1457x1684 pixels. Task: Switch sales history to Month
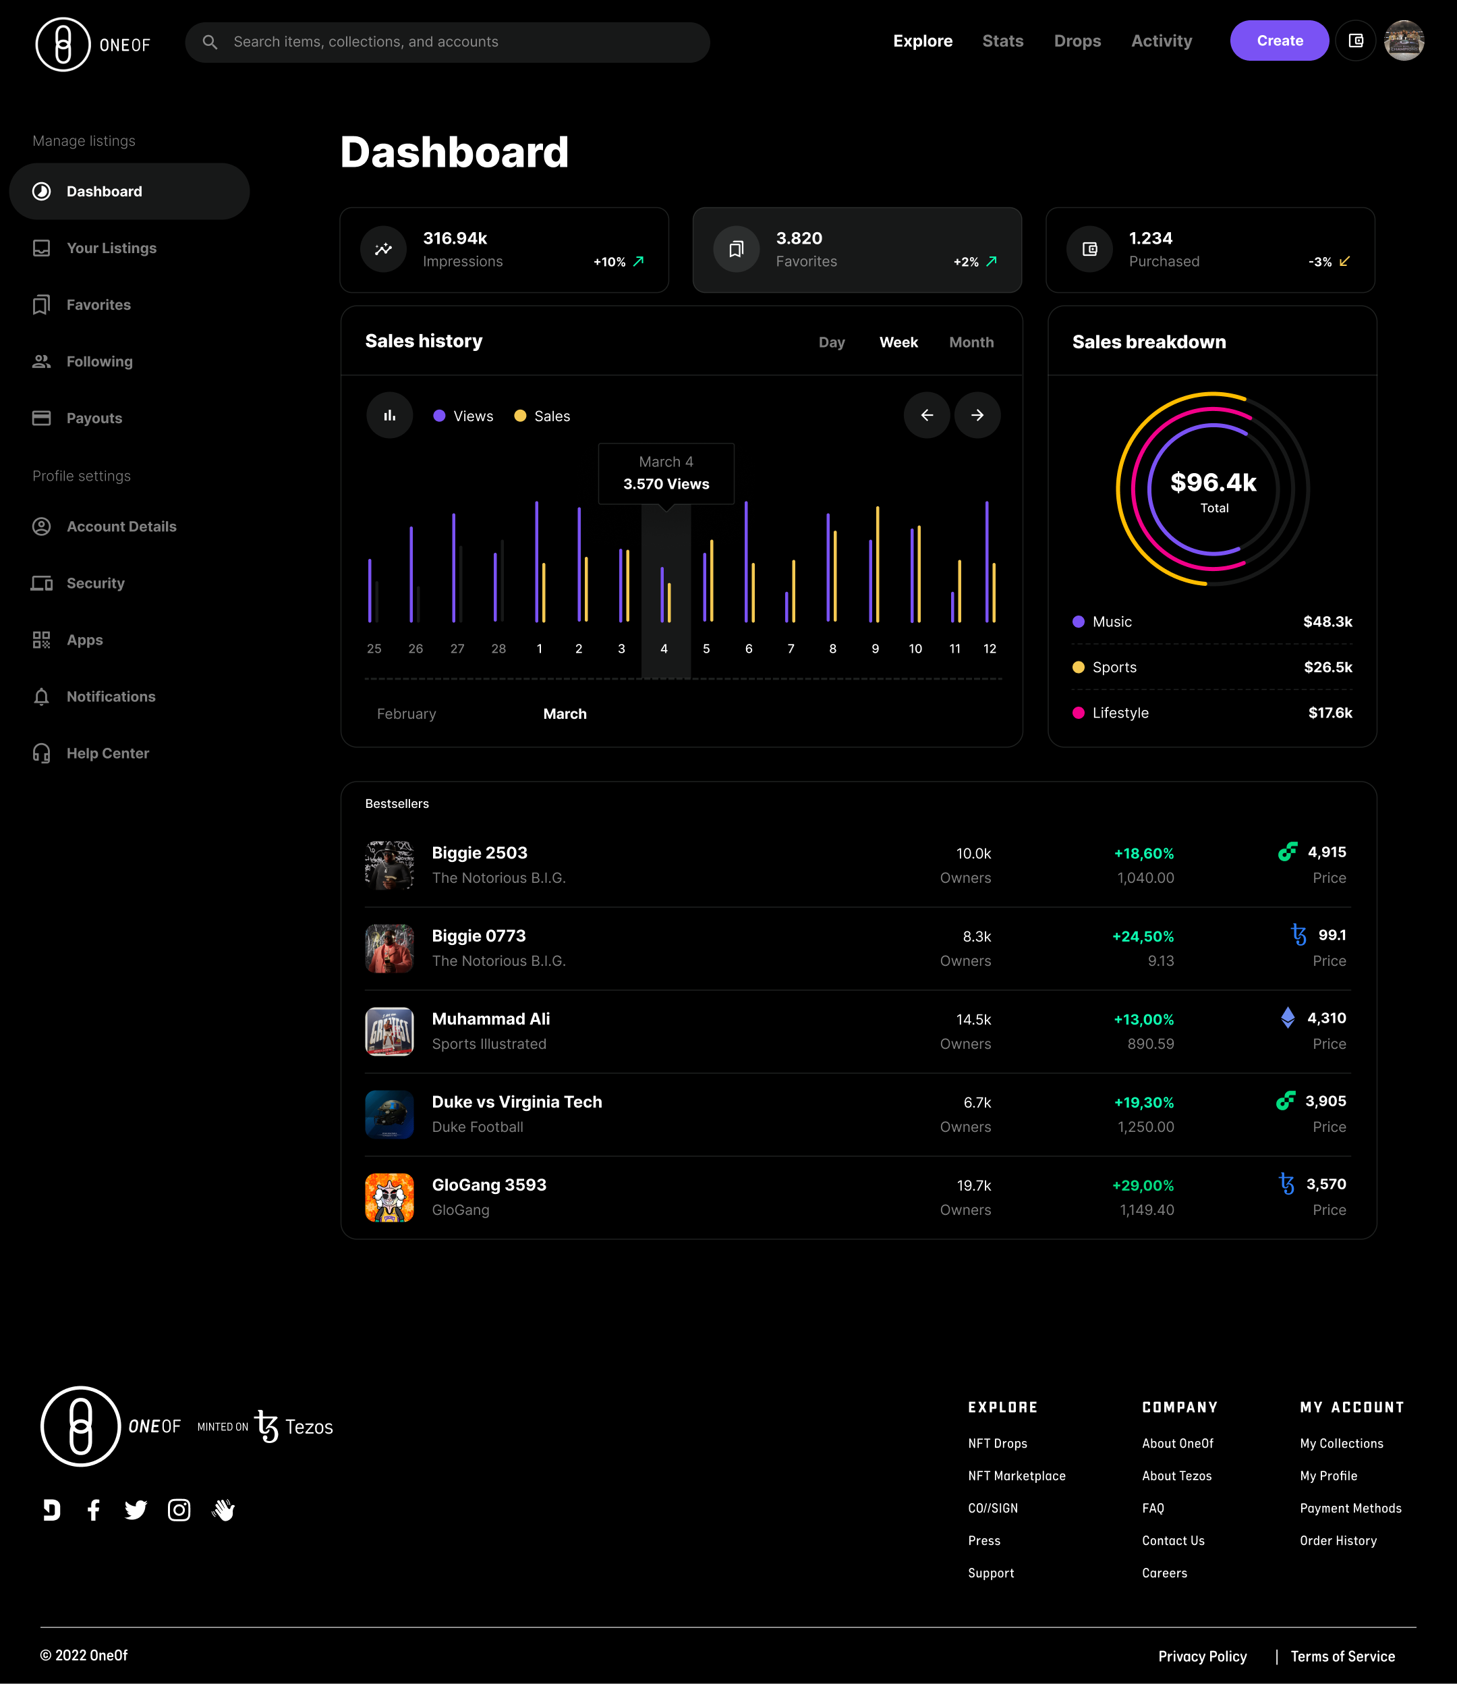[x=971, y=342]
